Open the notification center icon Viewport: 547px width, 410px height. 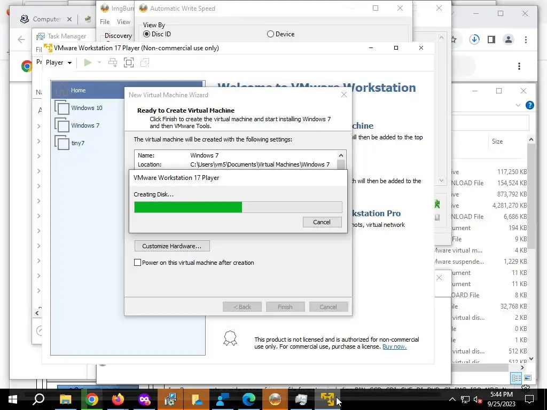529,399
